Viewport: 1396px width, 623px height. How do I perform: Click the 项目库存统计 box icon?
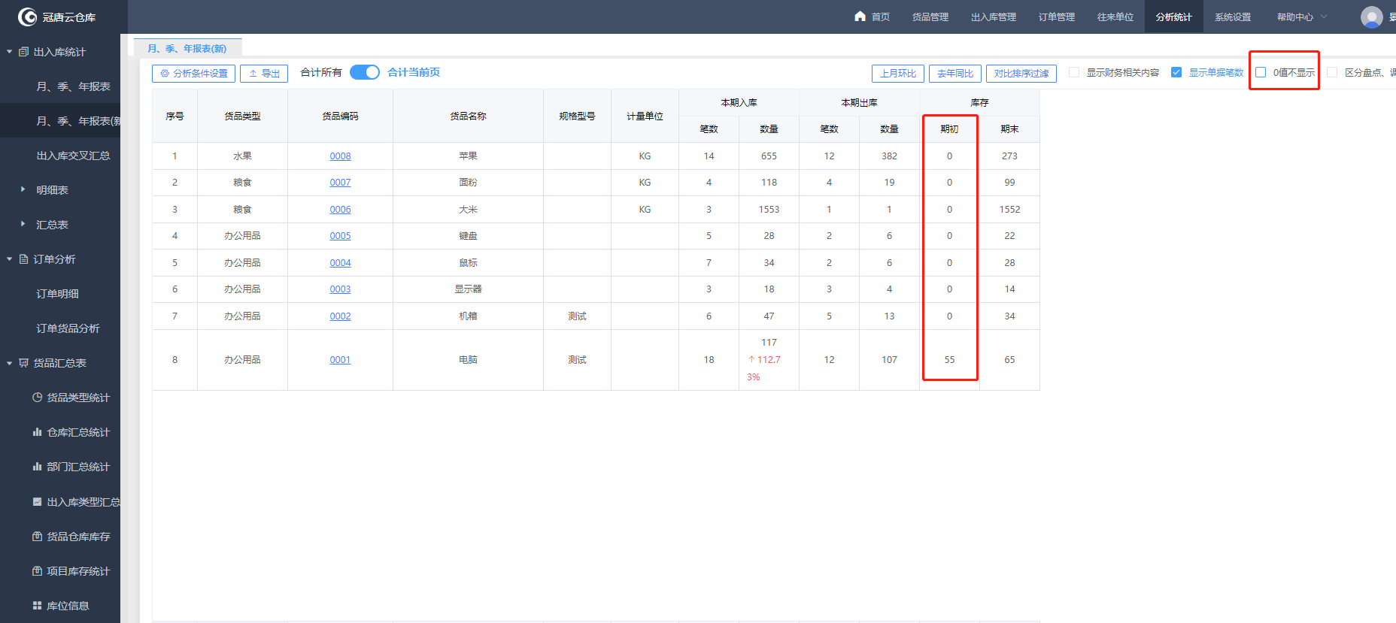(37, 570)
